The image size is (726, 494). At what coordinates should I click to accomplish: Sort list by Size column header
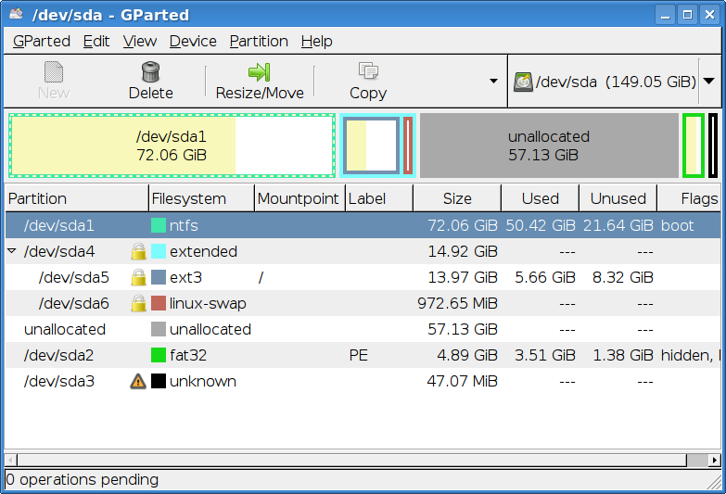pyautogui.click(x=456, y=198)
